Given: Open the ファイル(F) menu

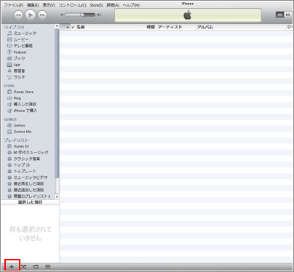Looking at the screenshot, I should tap(14, 5).
